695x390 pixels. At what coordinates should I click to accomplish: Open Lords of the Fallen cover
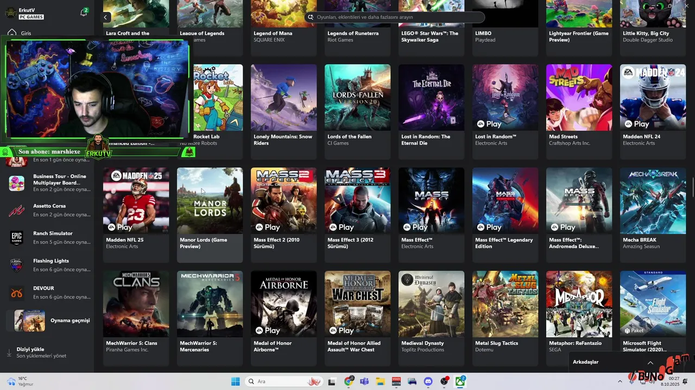click(357, 97)
